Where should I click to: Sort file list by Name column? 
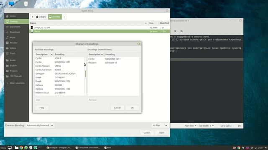pyautogui.click(x=88, y=23)
